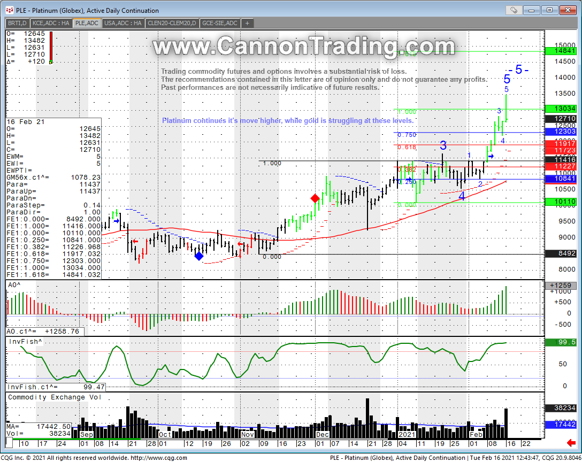Open the GCE-SIE,ADC tab
582x462 pixels.
[x=220, y=23]
